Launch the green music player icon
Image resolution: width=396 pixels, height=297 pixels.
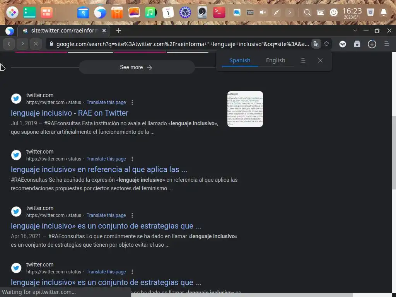[x=151, y=12]
